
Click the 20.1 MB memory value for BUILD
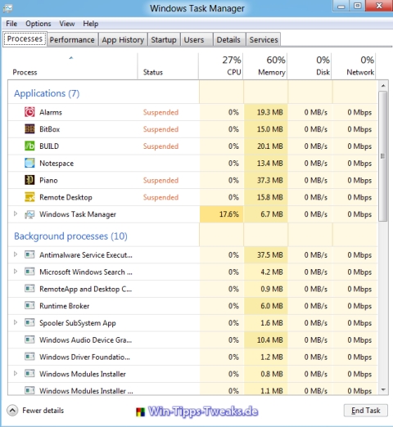tap(269, 146)
